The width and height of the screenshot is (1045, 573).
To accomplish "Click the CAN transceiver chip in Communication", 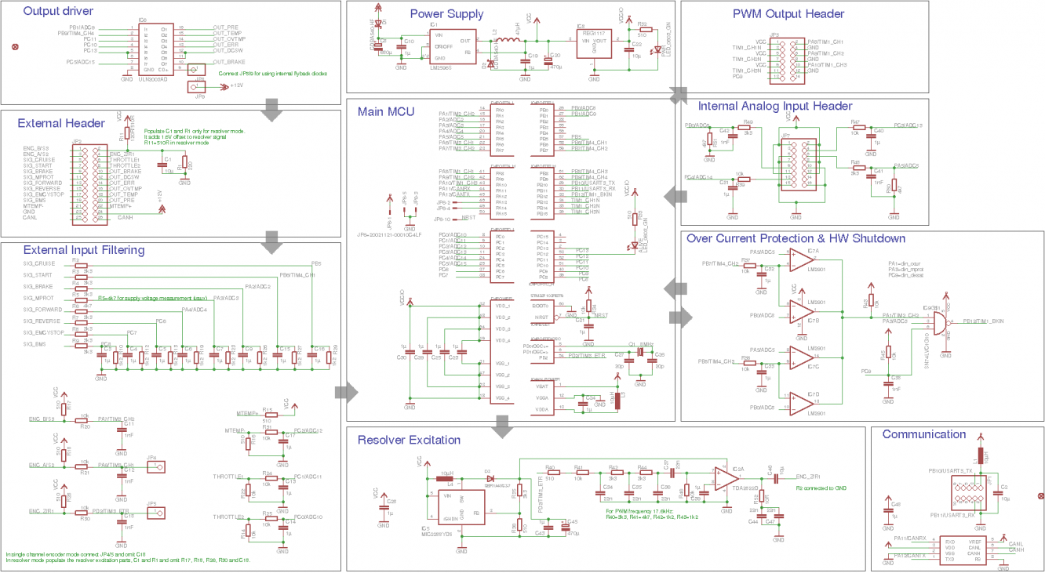I will (x=963, y=550).
